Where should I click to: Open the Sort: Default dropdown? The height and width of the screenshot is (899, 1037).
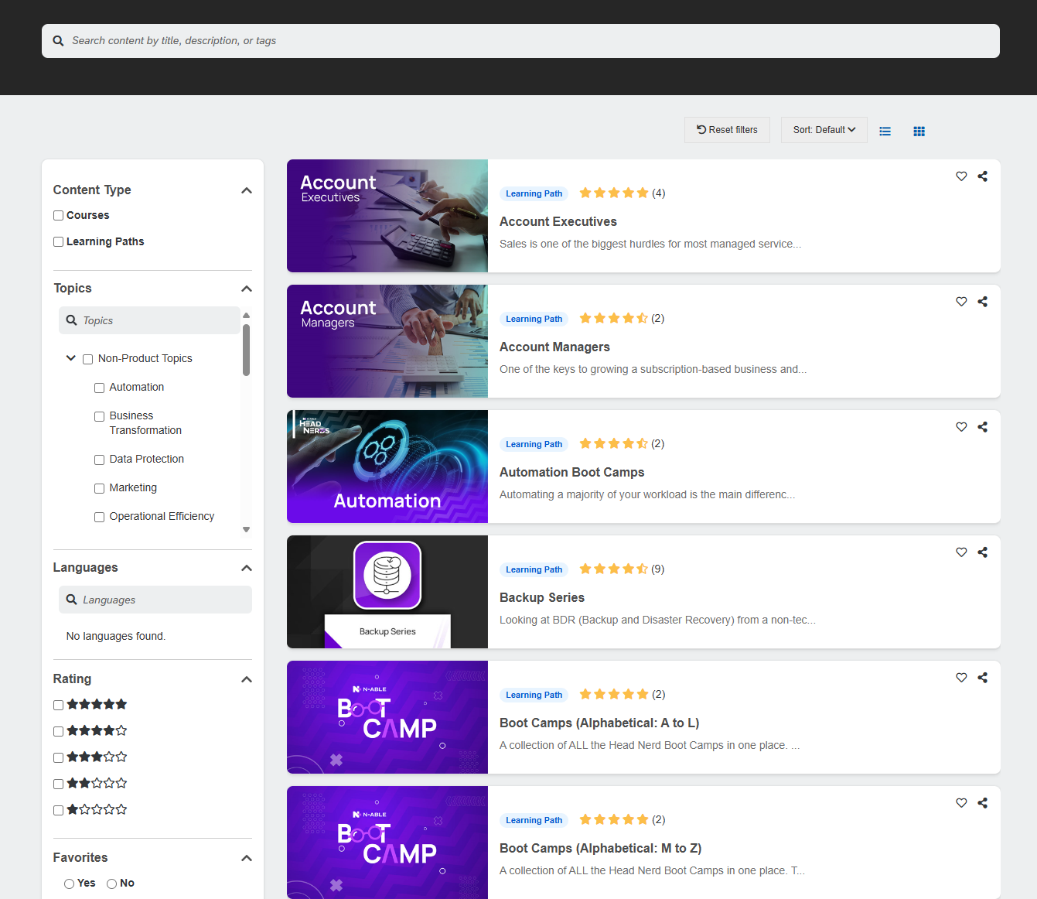(x=824, y=130)
